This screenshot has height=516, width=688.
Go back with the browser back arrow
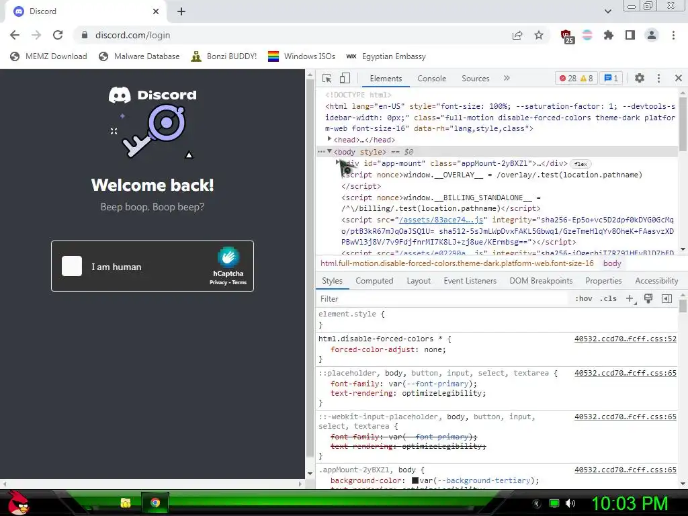(x=15, y=35)
